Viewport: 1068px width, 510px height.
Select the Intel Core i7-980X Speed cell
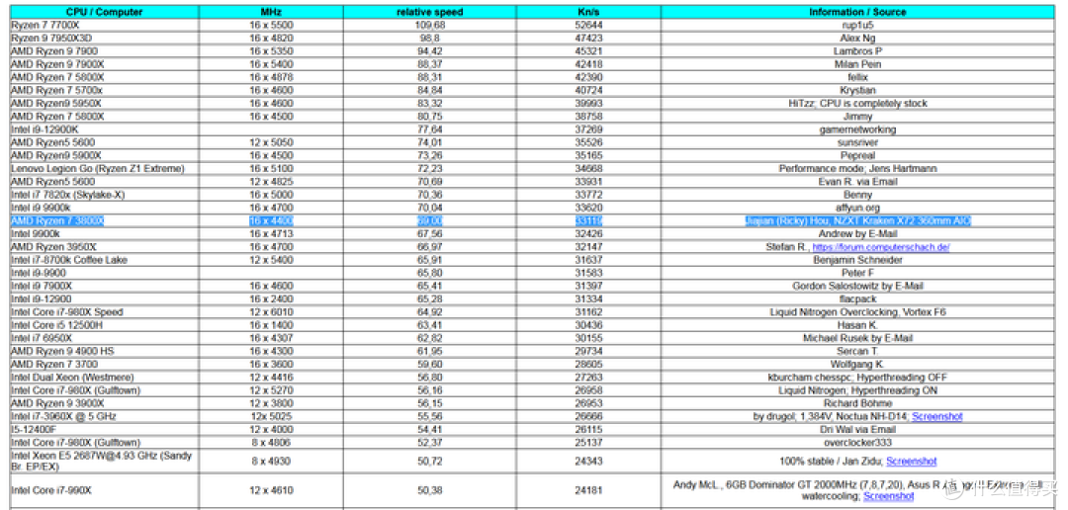click(x=104, y=312)
